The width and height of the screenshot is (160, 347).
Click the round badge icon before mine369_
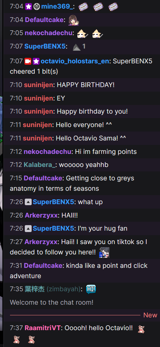coord(36,7)
